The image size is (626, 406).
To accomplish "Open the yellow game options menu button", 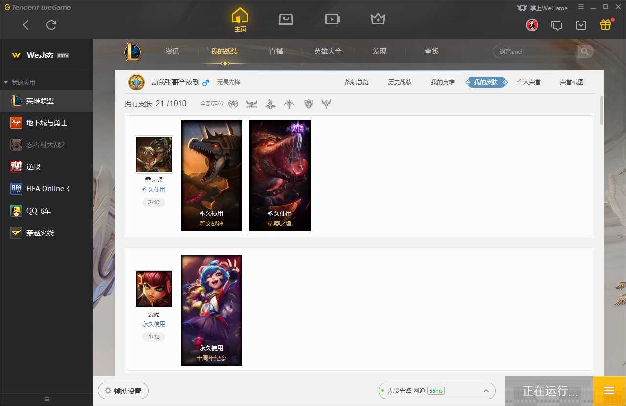I will [609, 391].
